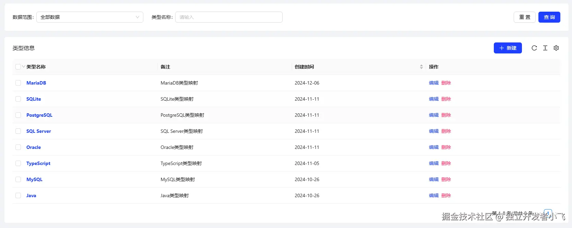Click 删除 in the TypeScript row
The image size is (572, 228).
446,163
